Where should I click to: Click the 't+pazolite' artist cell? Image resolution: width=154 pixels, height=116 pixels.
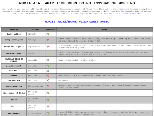tap(36, 46)
